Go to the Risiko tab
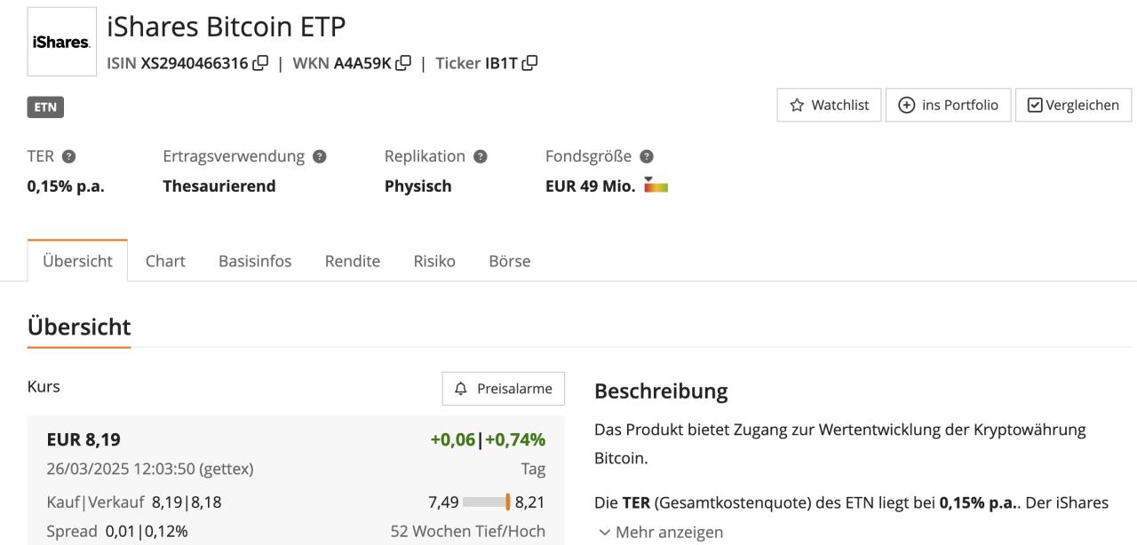 [434, 261]
